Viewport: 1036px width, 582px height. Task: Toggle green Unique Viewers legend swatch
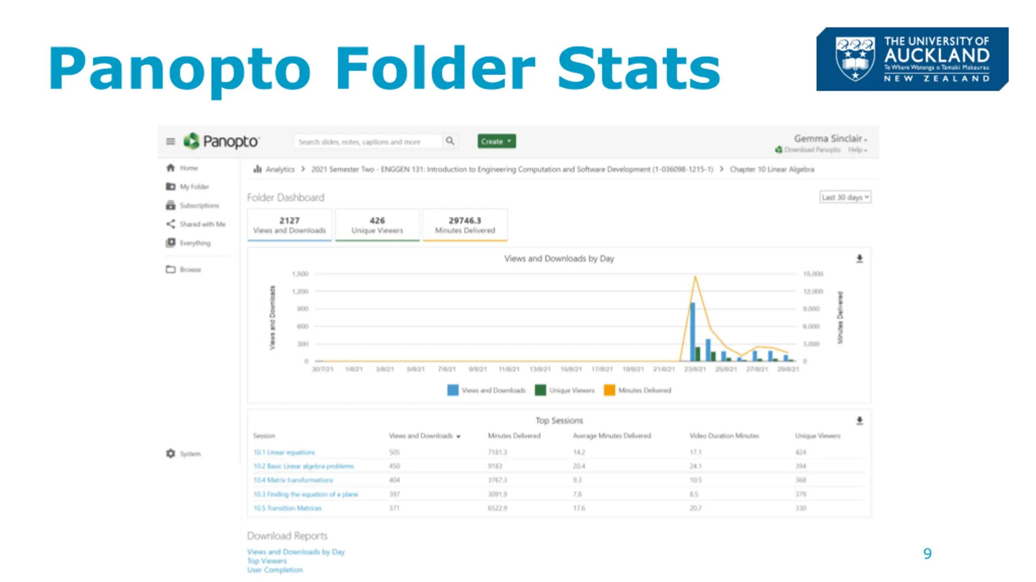[540, 390]
